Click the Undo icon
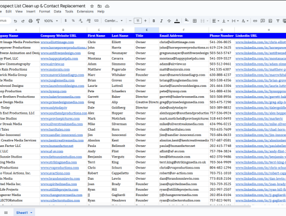This screenshot has width=286, height=216. pyautogui.click(x=16, y=21)
